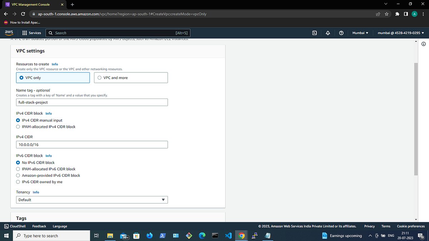Open PowerShell from the taskbar
The image size is (429, 241).
(x=162, y=235)
